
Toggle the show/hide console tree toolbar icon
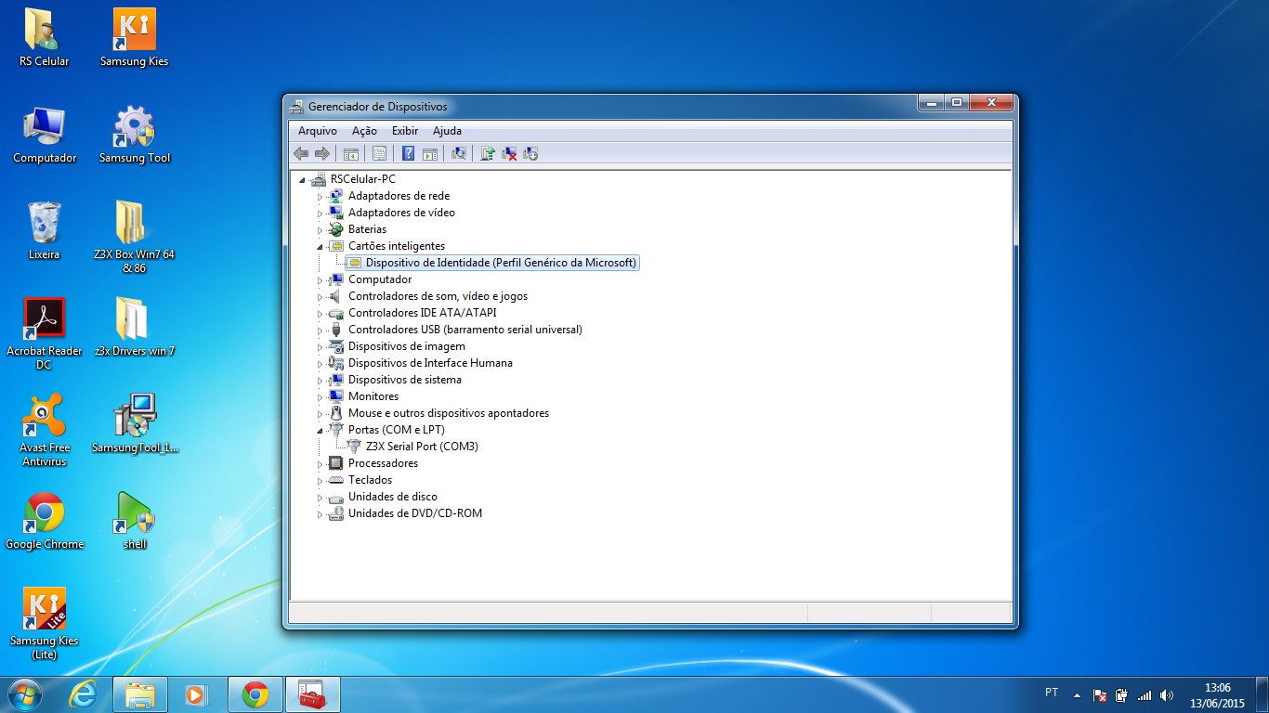351,153
